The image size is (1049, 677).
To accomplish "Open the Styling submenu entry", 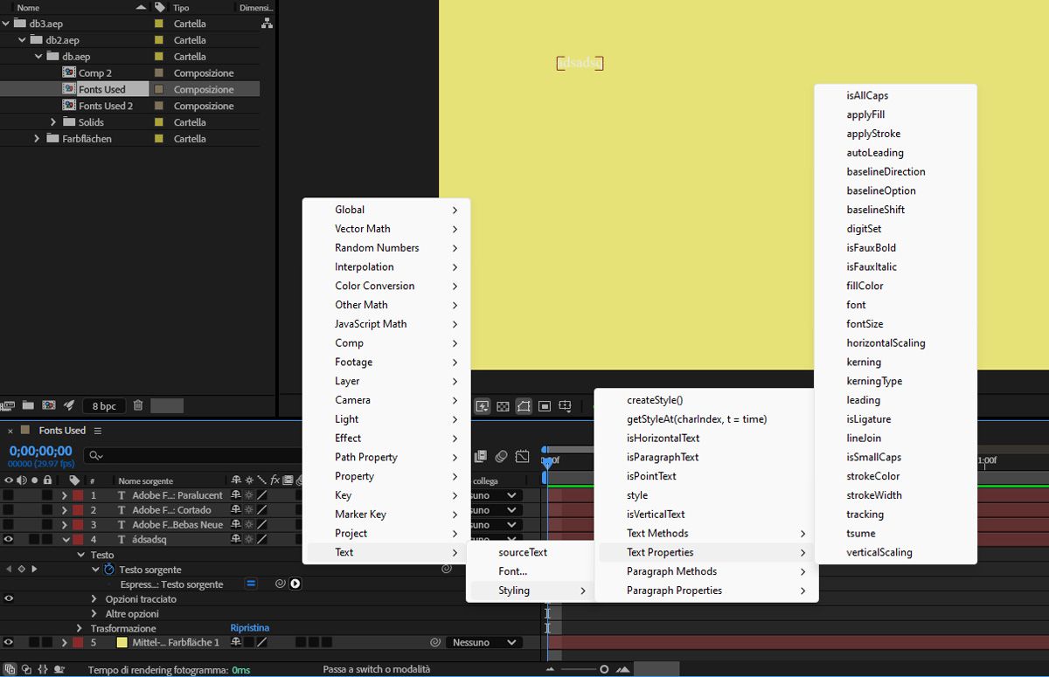I will 531,591.
